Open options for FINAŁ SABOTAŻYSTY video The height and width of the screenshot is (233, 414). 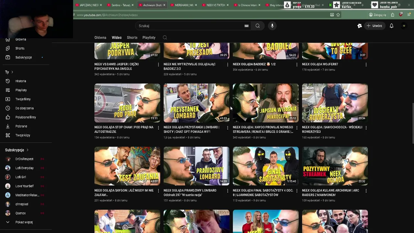click(297, 191)
